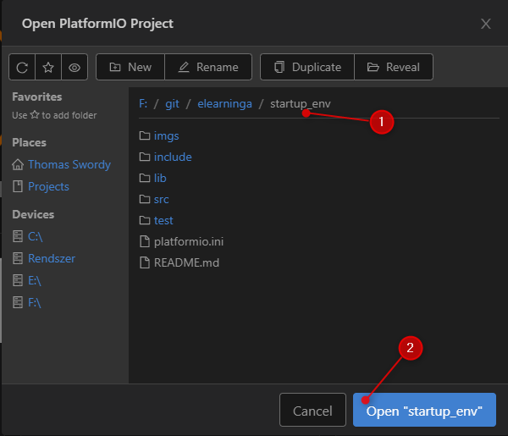Click the Reveal button
The image size is (508, 436).
[394, 67]
